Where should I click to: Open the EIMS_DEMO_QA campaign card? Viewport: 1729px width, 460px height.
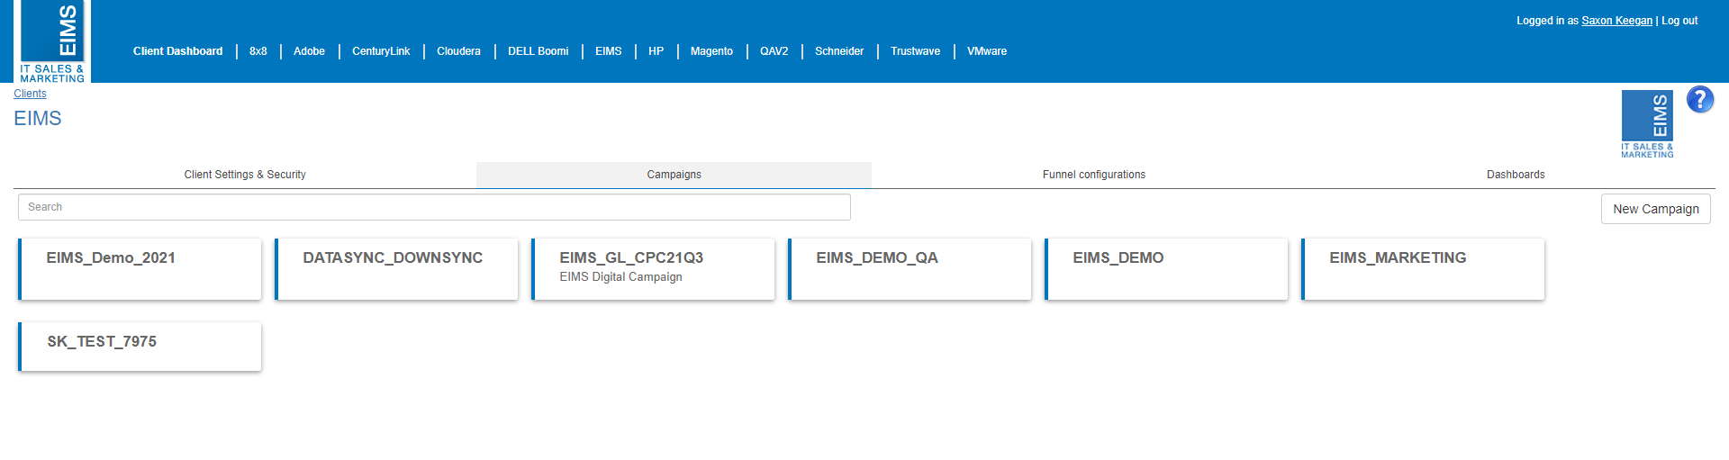[910, 269]
